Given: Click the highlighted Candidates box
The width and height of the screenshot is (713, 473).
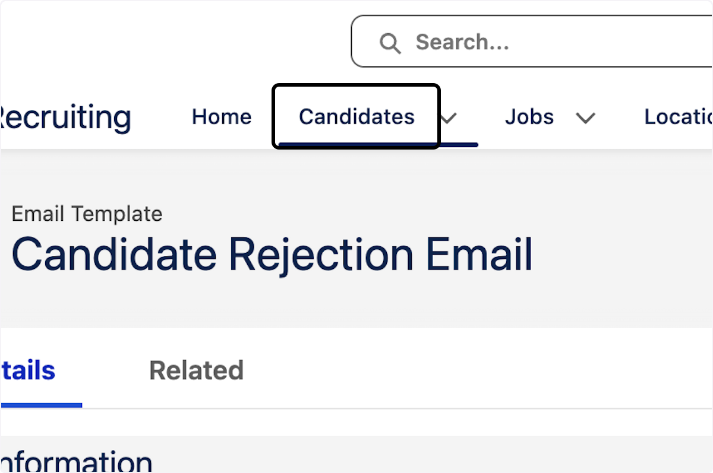Looking at the screenshot, I should 356,116.
